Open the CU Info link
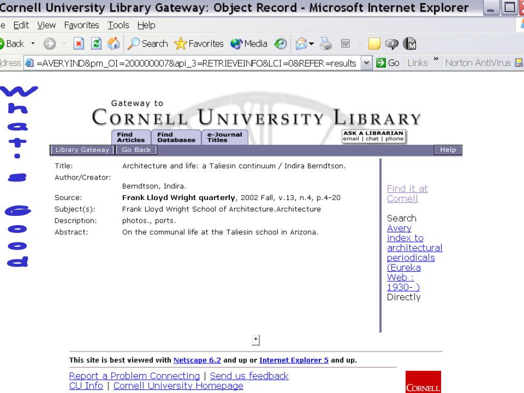The height and width of the screenshot is (393, 524). [86, 386]
